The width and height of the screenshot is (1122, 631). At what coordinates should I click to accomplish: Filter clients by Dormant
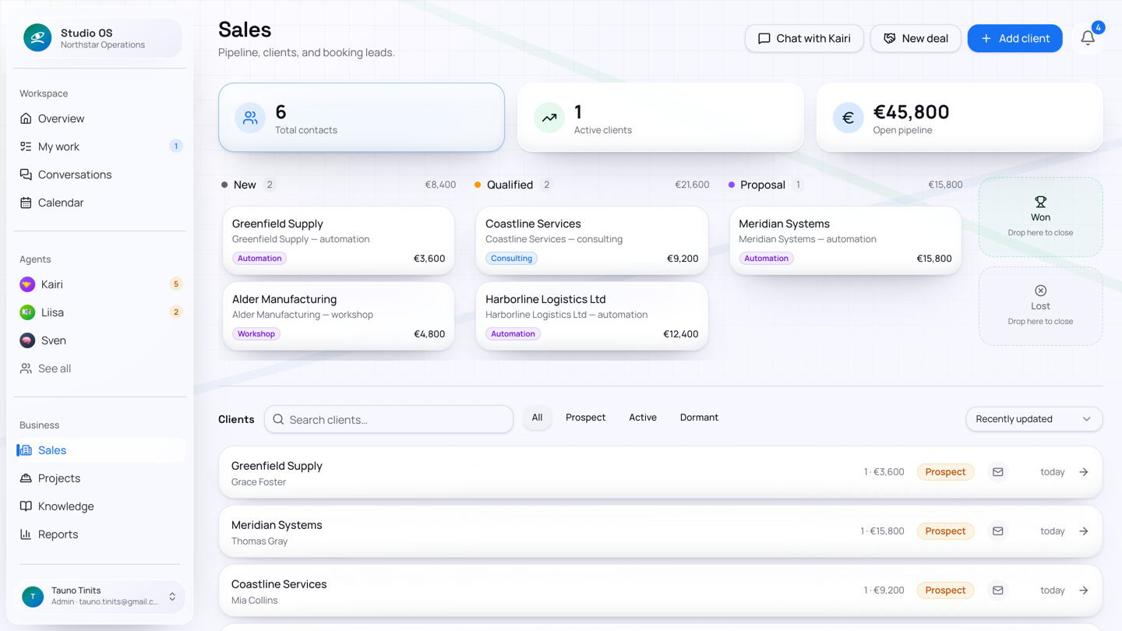[699, 418]
